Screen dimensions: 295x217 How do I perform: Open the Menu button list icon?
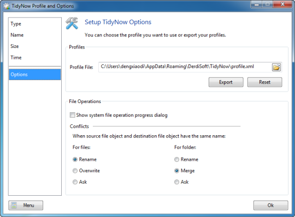pos(14,205)
